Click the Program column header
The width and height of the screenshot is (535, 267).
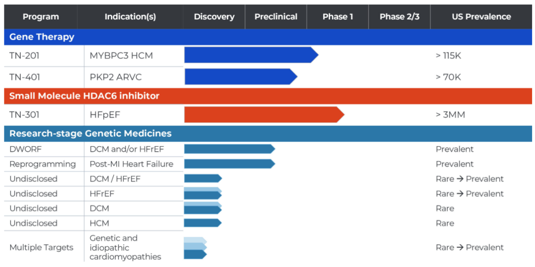pos(41,17)
